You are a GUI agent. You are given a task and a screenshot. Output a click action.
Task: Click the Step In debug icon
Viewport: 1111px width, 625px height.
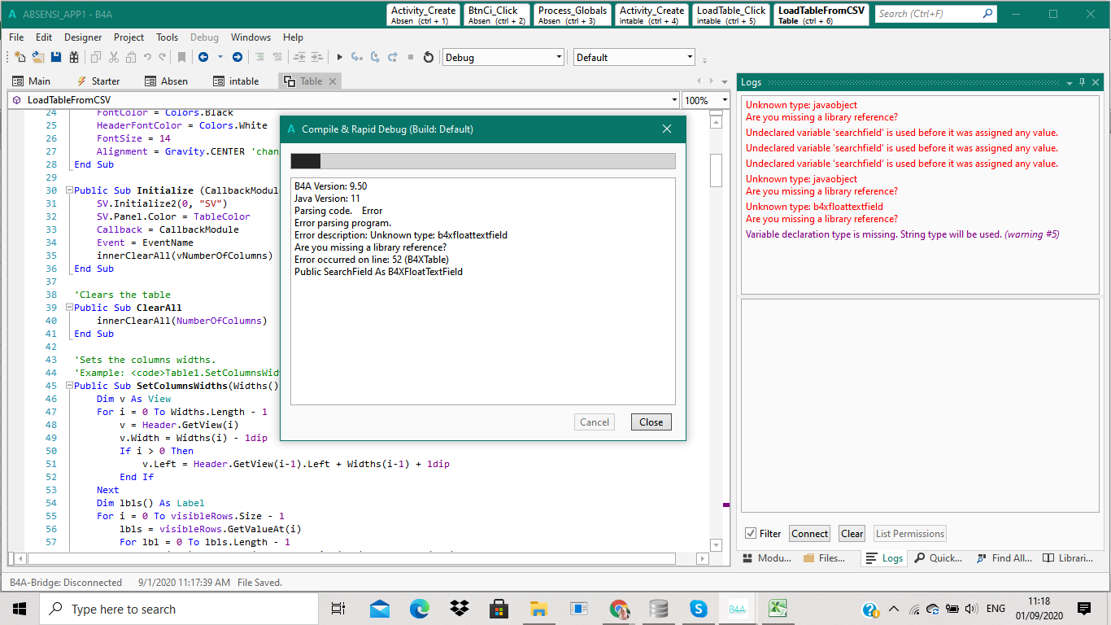(356, 57)
